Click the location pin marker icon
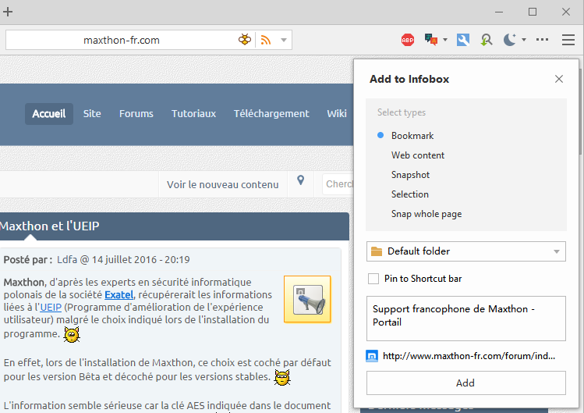 (300, 180)
